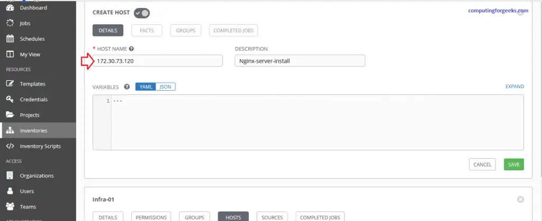The height and width of the screenshot is (221, 542).
Task: Click the Inventory Scripts code icon
Action: tap(10, 146)
